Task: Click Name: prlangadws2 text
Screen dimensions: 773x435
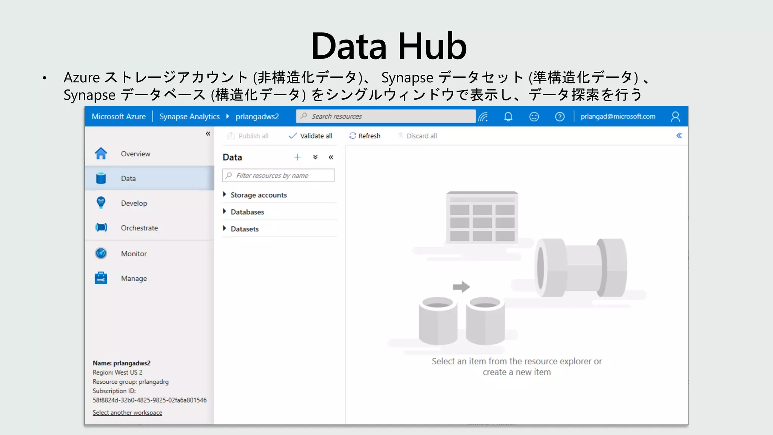Action: click(x=122, y=363)
